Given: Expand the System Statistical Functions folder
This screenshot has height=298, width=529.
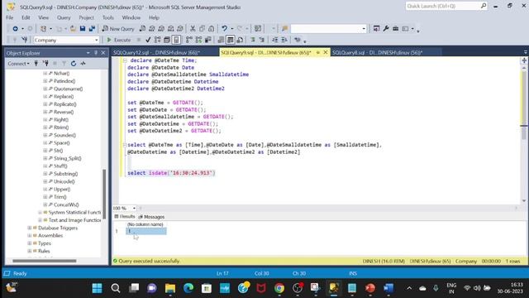Looking at the screenshot, I should tap(40, 213).
